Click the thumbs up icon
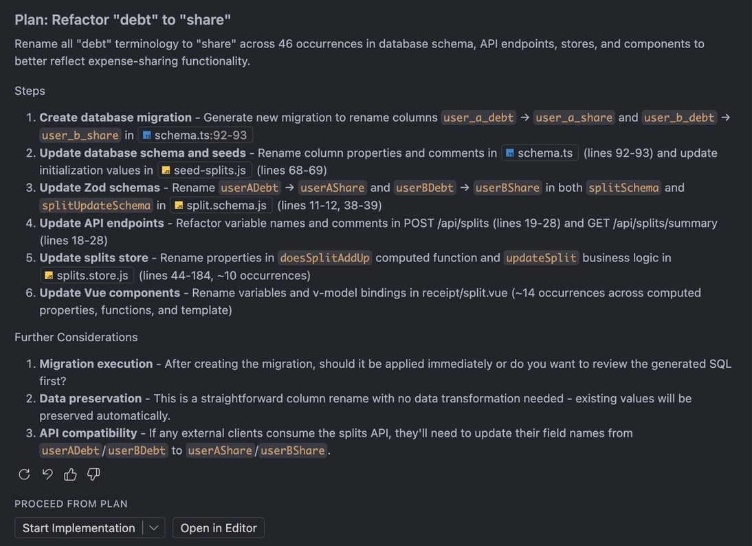Screen dimensions: 752x546 pyautogui.click(x=70, y=474)
